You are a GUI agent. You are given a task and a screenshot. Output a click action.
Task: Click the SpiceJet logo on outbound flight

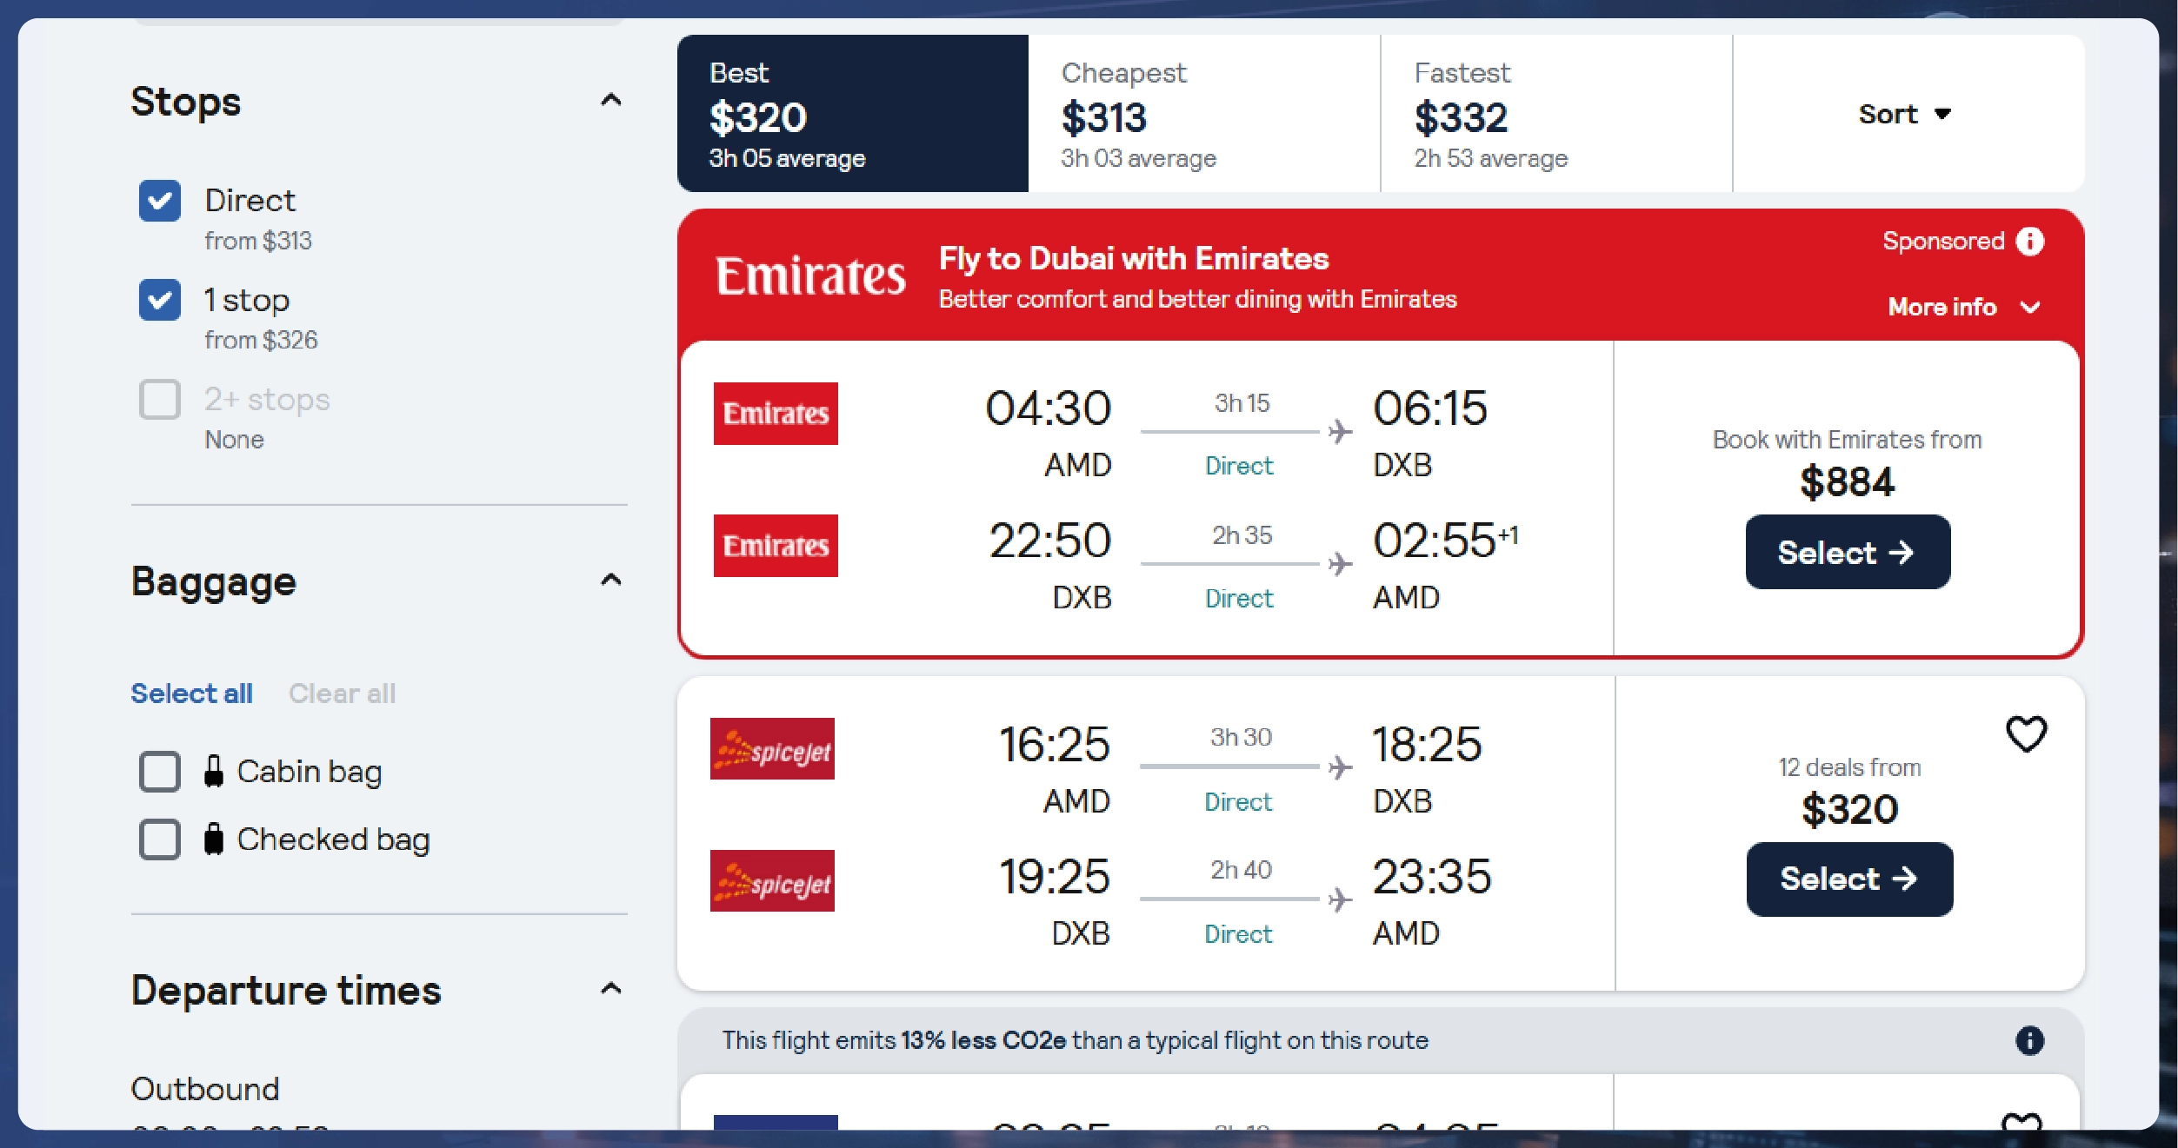point(772,749)
